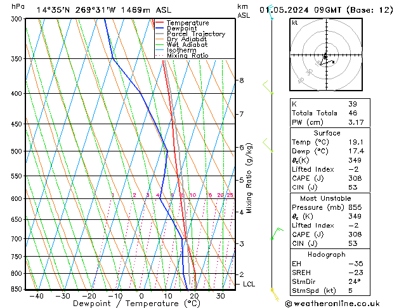Image resolution: width=399 pixels, height=308 pixels.
Task: Click the 'hPa' pressure axis label
Action: [18, 6]
